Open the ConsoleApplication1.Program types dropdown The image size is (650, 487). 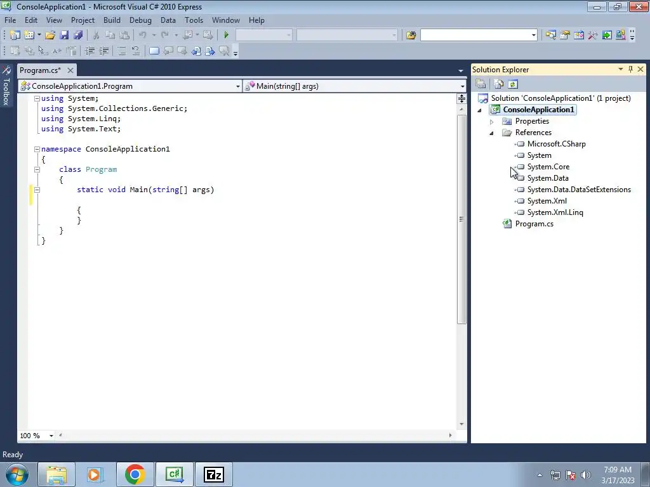click(238, 86)
